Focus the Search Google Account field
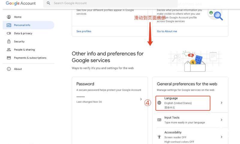This screenshot has height=144, width=240. coord(102,3)
